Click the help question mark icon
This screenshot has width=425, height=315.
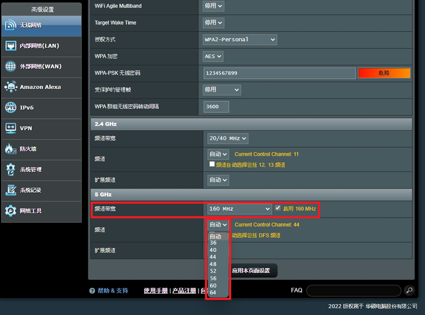point(92,290)
